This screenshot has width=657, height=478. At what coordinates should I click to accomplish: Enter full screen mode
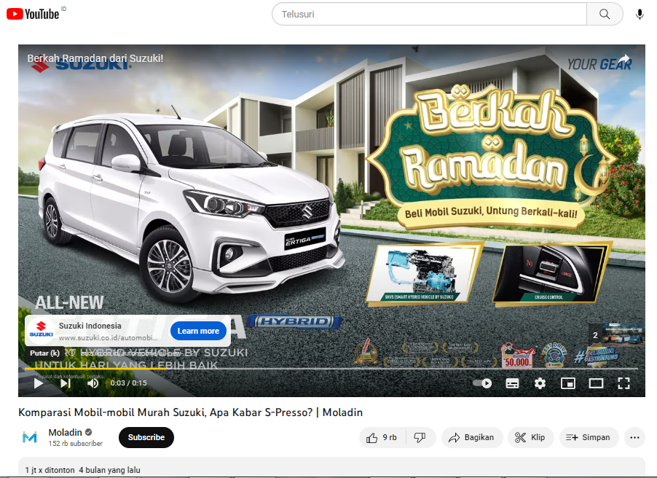(623, 383)
